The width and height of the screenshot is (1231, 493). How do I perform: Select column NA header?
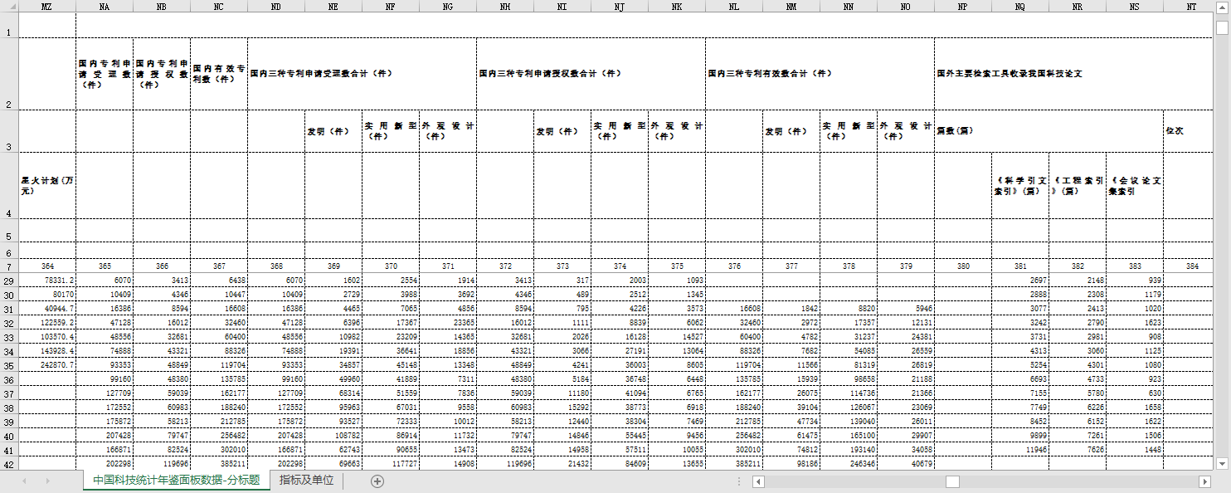pos(104,7)
